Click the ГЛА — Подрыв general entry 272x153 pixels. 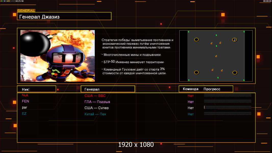click(97, 102)
